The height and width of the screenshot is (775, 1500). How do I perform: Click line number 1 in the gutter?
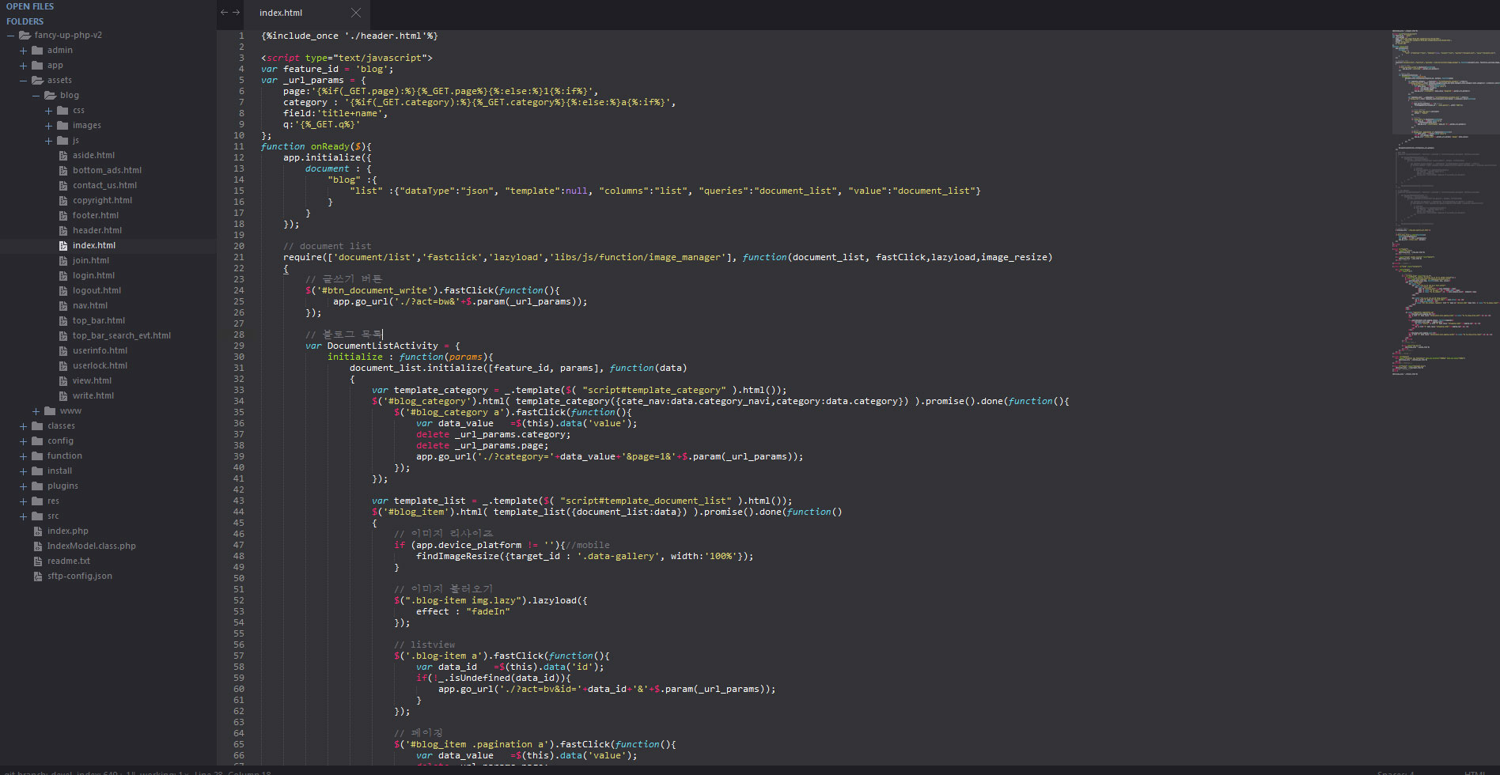tap(241, 36)
